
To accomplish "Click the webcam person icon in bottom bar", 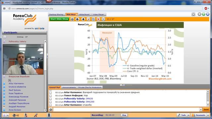I will click(x=26, y=115).
